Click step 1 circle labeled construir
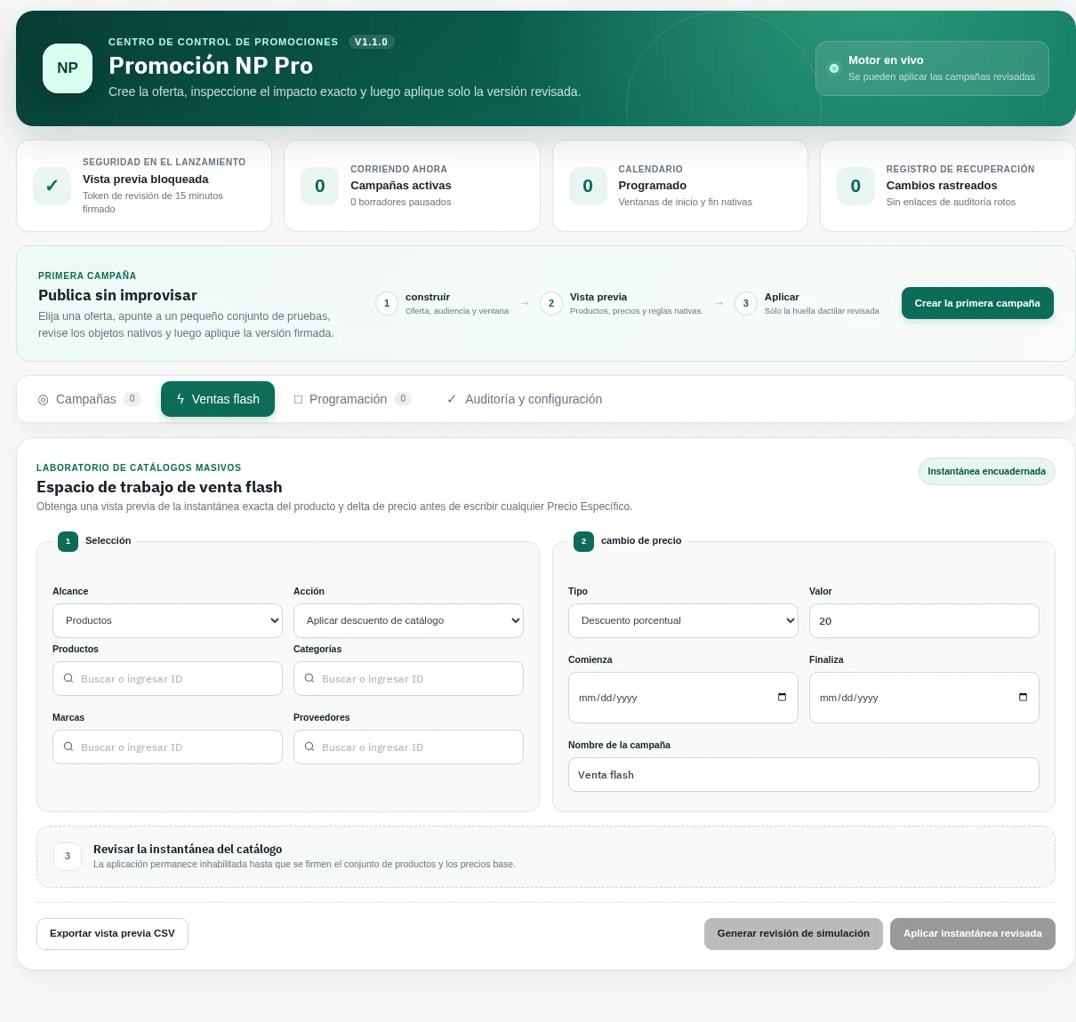 (x=387, y=303)
